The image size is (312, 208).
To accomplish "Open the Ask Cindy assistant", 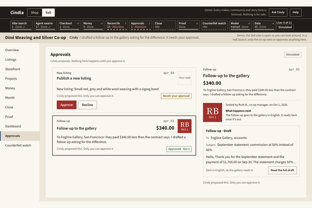I will pyautogui.click(x=278, y=12).
